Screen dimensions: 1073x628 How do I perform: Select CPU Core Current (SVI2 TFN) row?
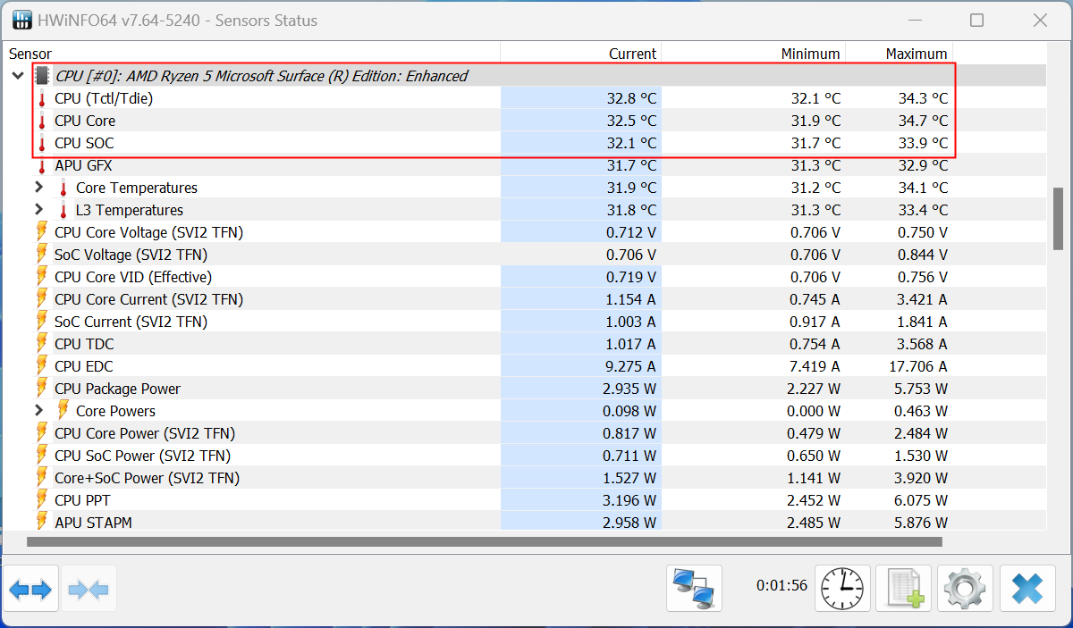tap(148, 299)
